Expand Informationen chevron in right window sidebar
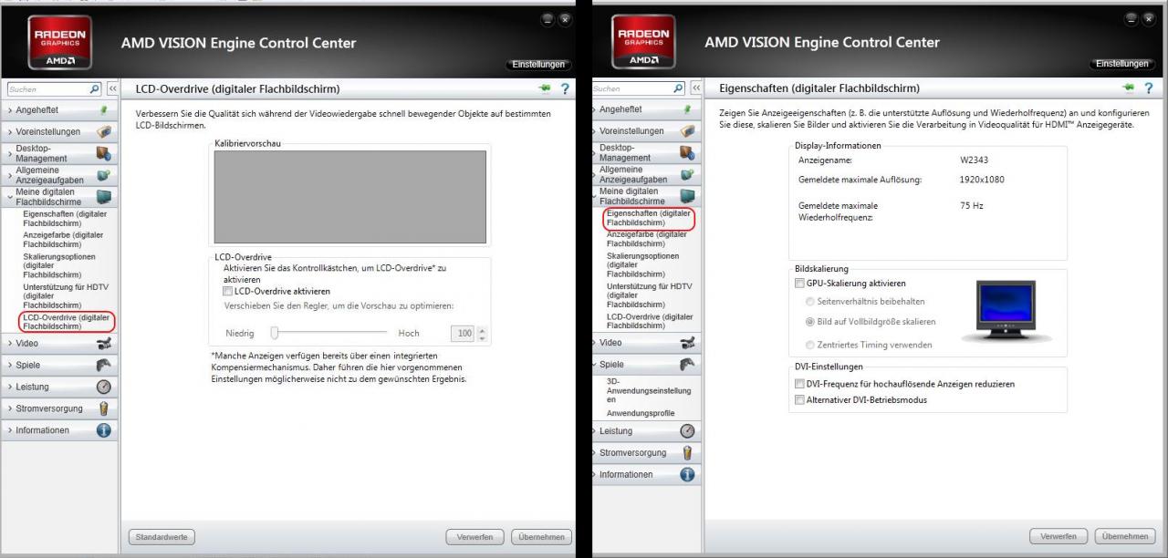 click(x=594, y=474)
